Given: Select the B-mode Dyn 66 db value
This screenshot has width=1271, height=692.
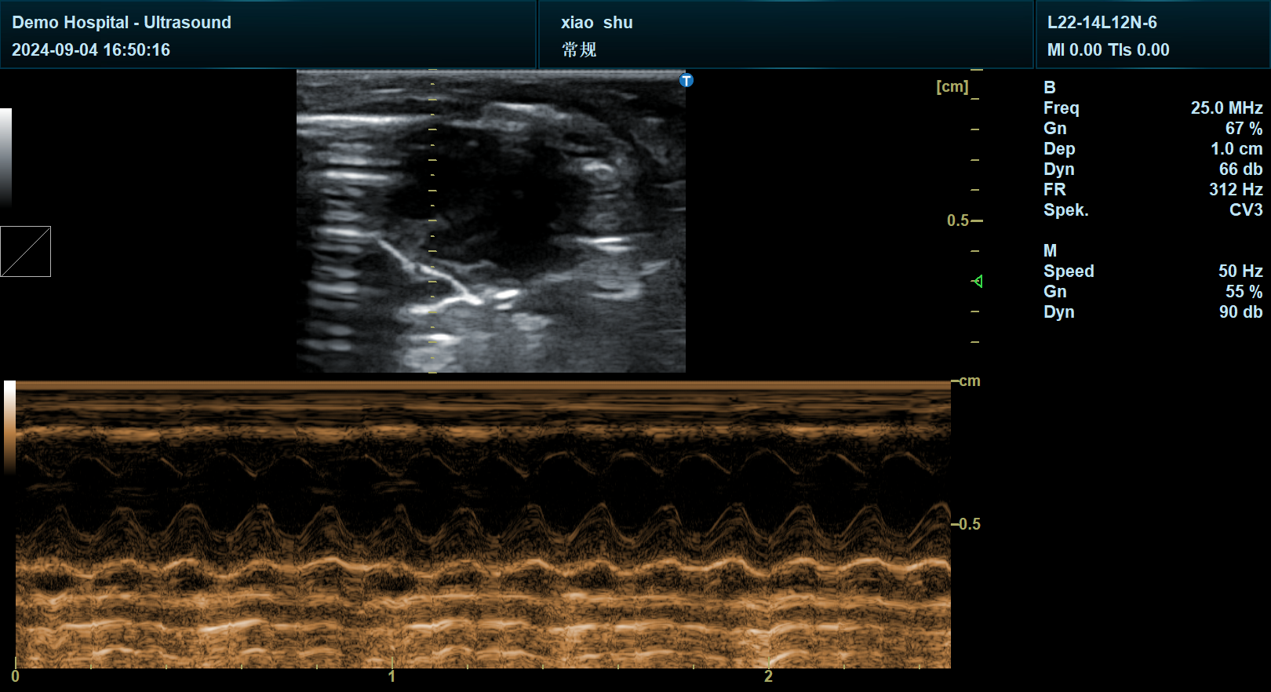Looking at the screenshot, I should pyautogui.click(x=1240, y=169).
